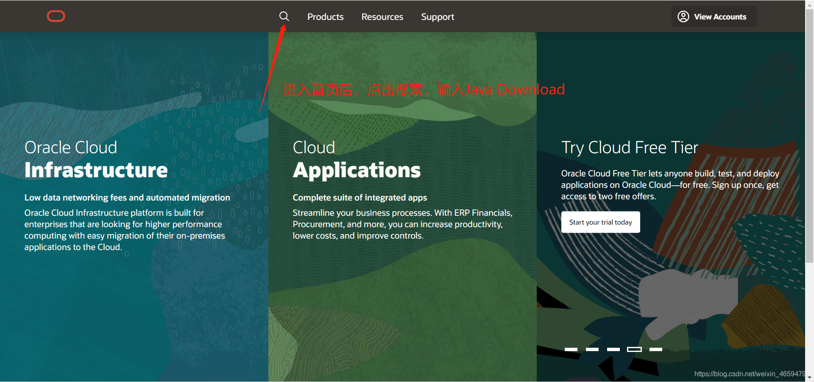Open the Resources menu

pyautogui.click(x=382, y=17)
